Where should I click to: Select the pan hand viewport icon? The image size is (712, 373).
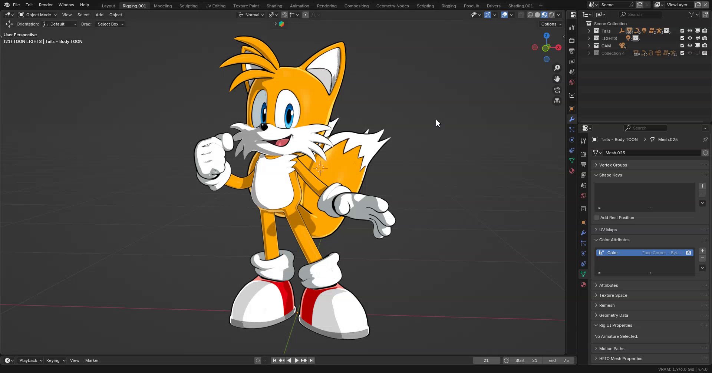pos(557,79)
